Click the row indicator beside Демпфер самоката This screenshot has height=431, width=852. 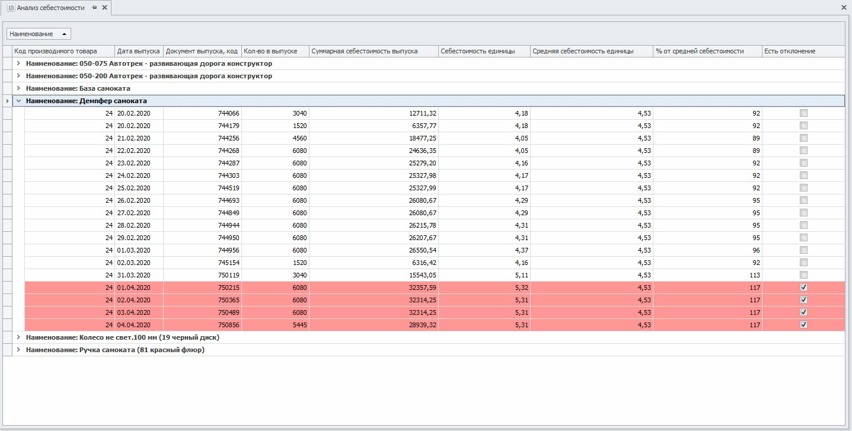coord(7,101)
